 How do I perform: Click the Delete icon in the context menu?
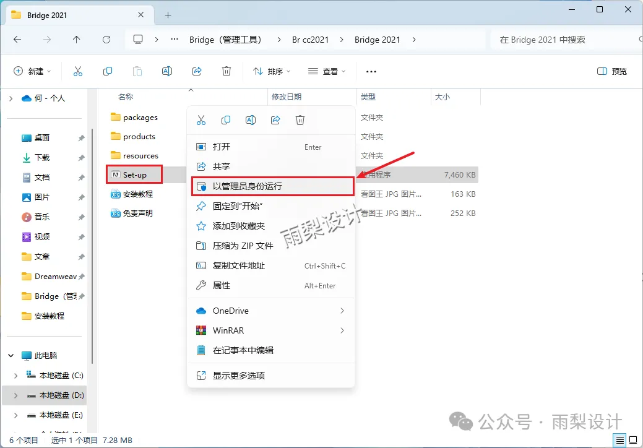pyautogui.click(x=300, y=120)
